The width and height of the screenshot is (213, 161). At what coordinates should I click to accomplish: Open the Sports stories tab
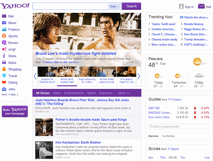point(91,93)
